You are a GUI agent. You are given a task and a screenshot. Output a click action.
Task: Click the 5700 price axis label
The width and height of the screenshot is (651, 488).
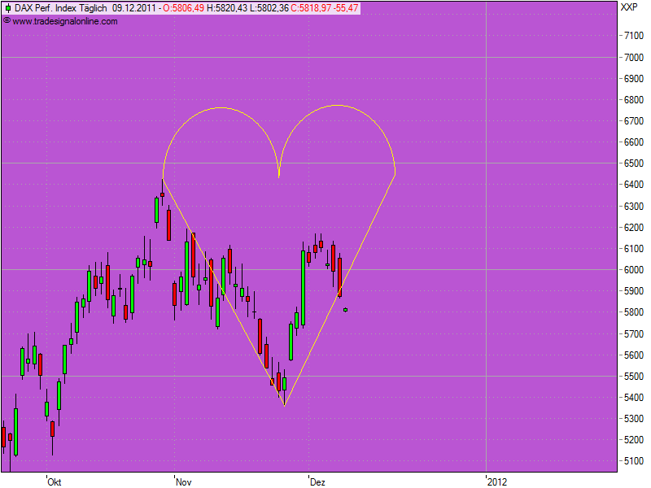[x=634, y=334]
